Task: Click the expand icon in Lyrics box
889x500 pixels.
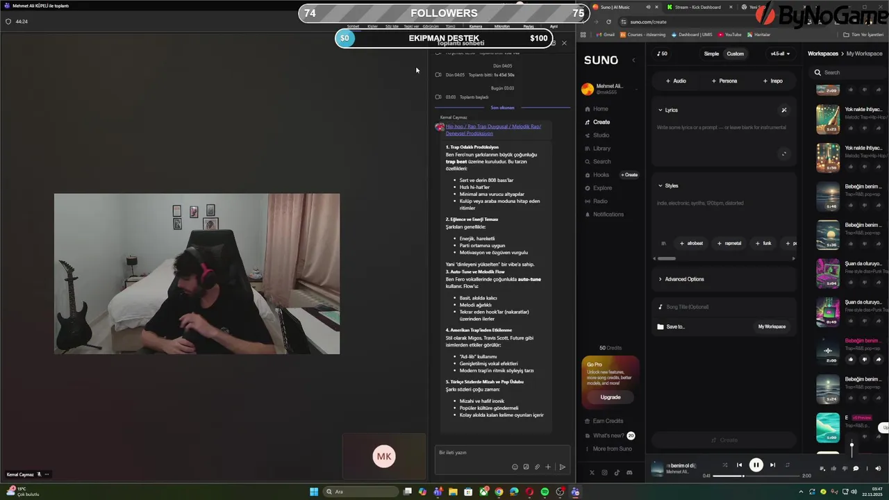Action: [x=784, y=154]
